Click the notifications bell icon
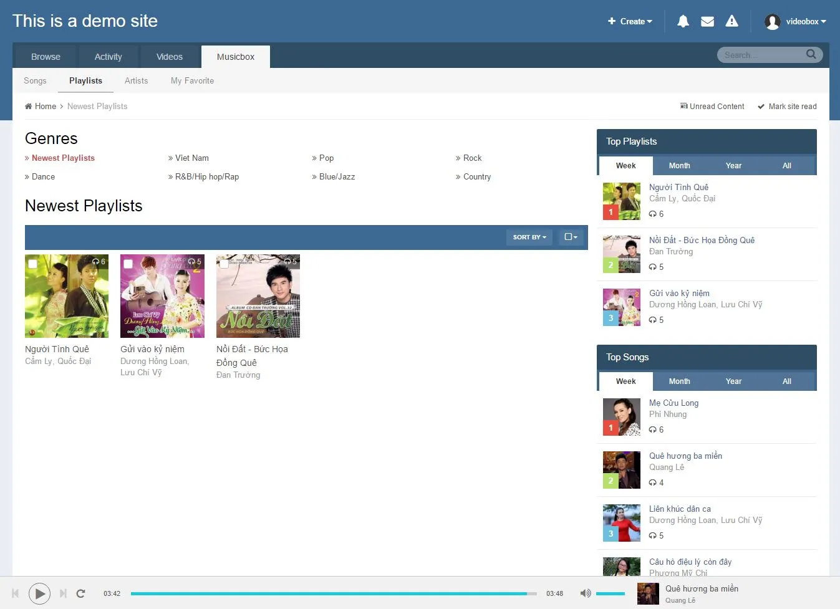840x609 pixels. coord(683,21)
